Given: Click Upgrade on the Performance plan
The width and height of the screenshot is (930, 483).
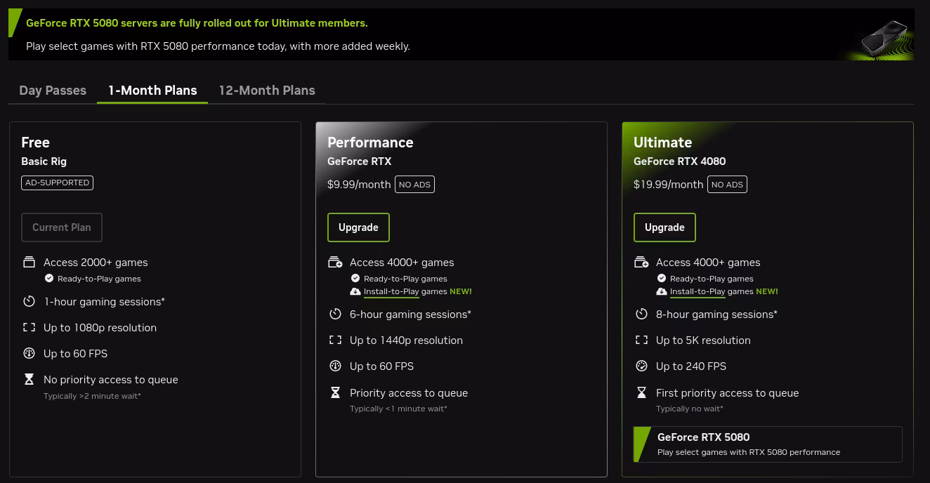Looking at the screenshot, I should [x=358, y=227].
